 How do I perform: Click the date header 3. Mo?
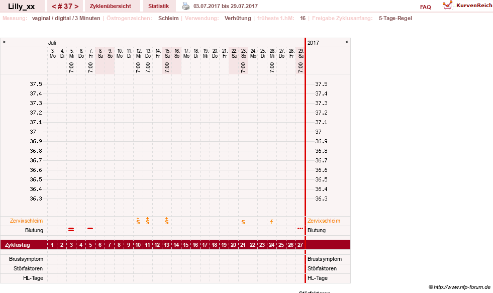pos(52,53)
